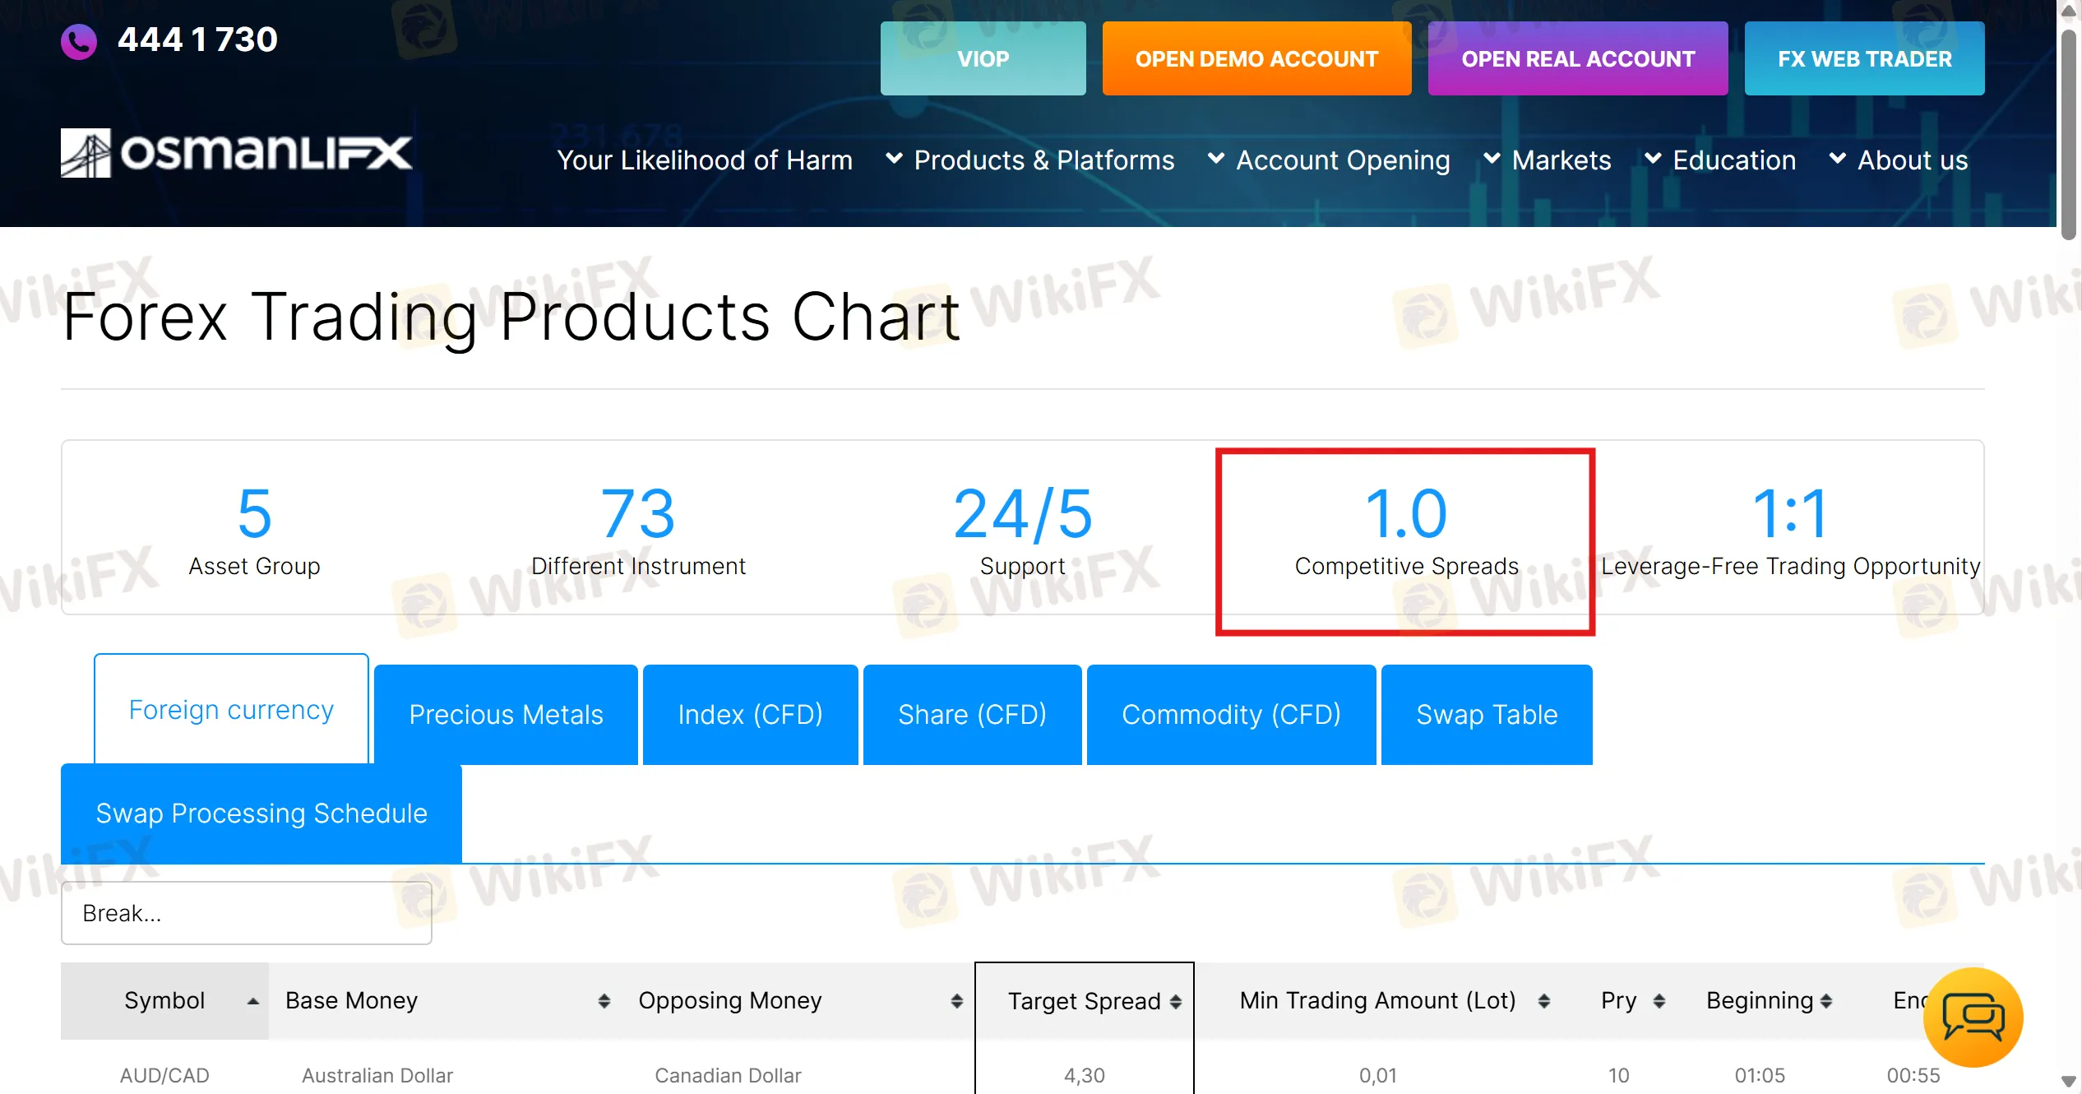Open the live chat bubble icon
The image size is (2082, 1094).
[1973, 1018]
